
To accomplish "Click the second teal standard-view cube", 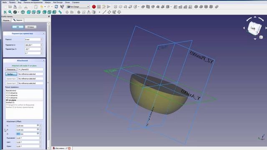I will [34, 12].
